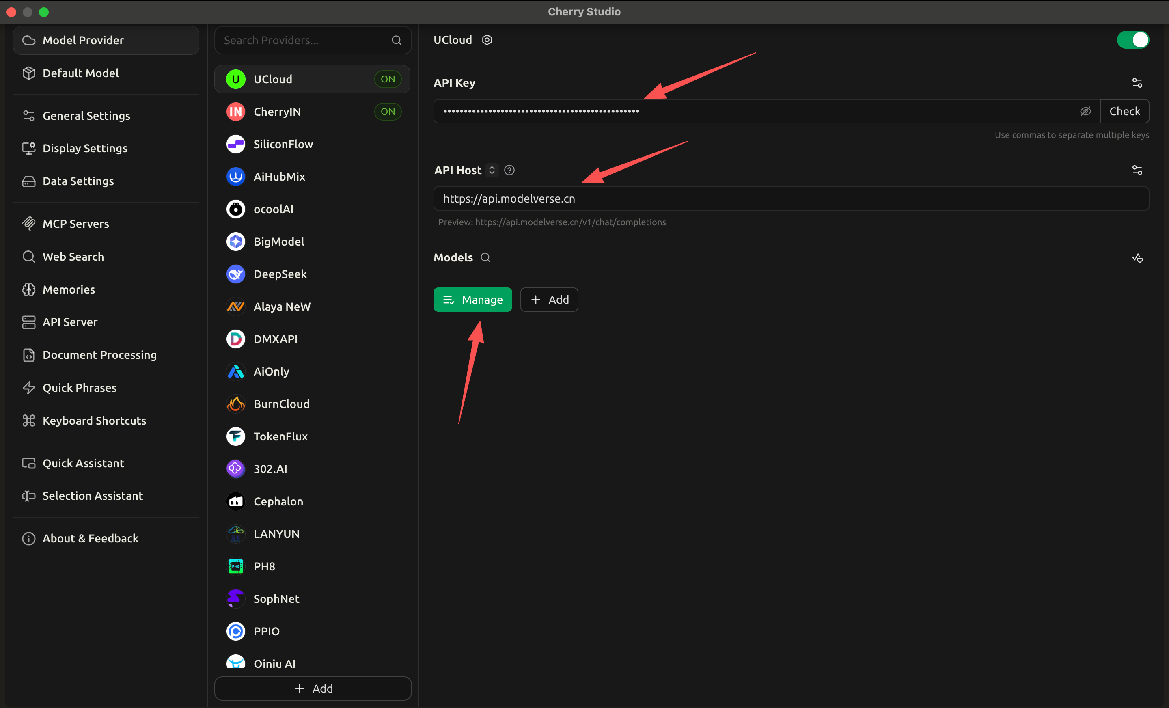
Task: Go to Keyboard Shortcuts settings
Action: [x=95, y=421]
